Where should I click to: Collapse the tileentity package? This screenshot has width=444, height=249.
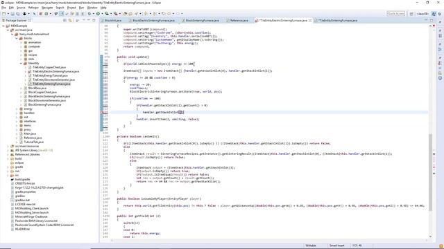[x=21, y=63]
